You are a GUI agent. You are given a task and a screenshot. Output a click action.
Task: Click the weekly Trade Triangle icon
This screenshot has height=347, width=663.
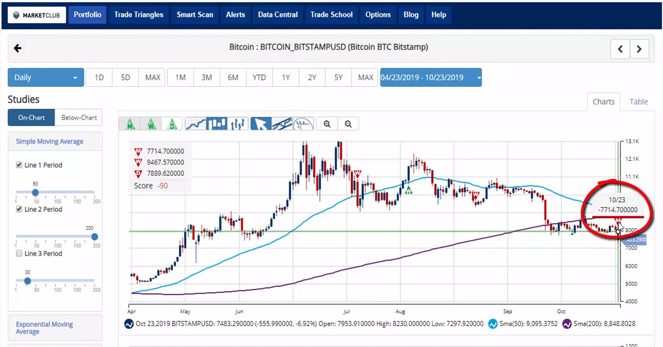point(151,124)
